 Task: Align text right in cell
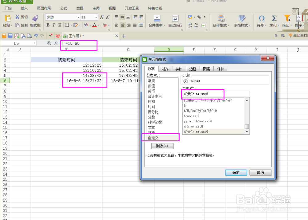(129, 25)
